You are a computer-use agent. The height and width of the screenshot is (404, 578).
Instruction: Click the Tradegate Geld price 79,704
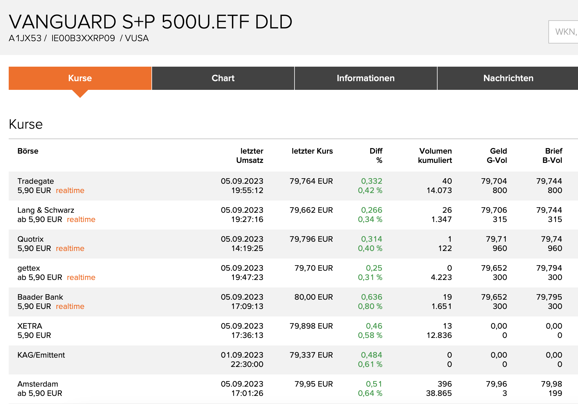(494, 181)
